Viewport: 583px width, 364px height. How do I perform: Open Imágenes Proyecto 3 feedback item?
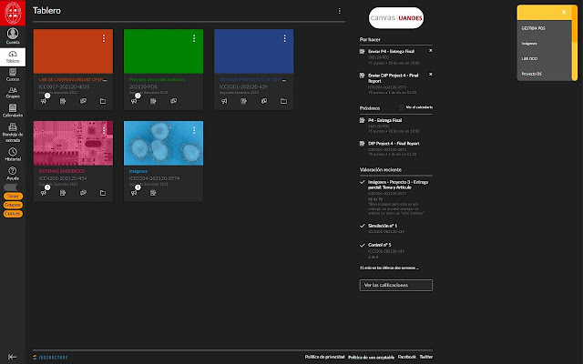pos(398,185)
